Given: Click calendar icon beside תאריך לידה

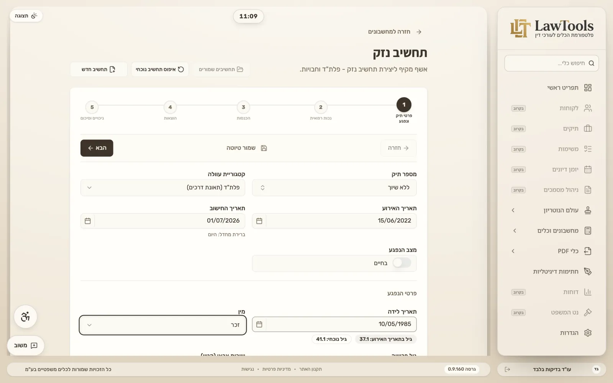Looking at the screenshot, I should click(x=259, y=324).
